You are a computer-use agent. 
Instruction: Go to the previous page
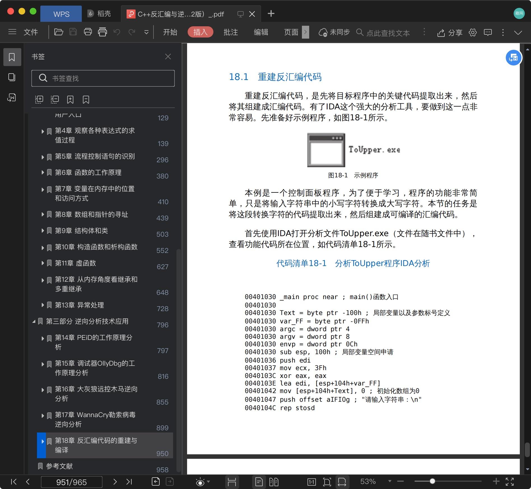(x=28, y=482)
